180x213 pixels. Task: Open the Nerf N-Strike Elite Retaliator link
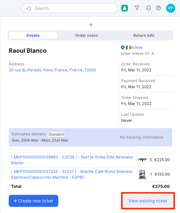pos(72,160)
